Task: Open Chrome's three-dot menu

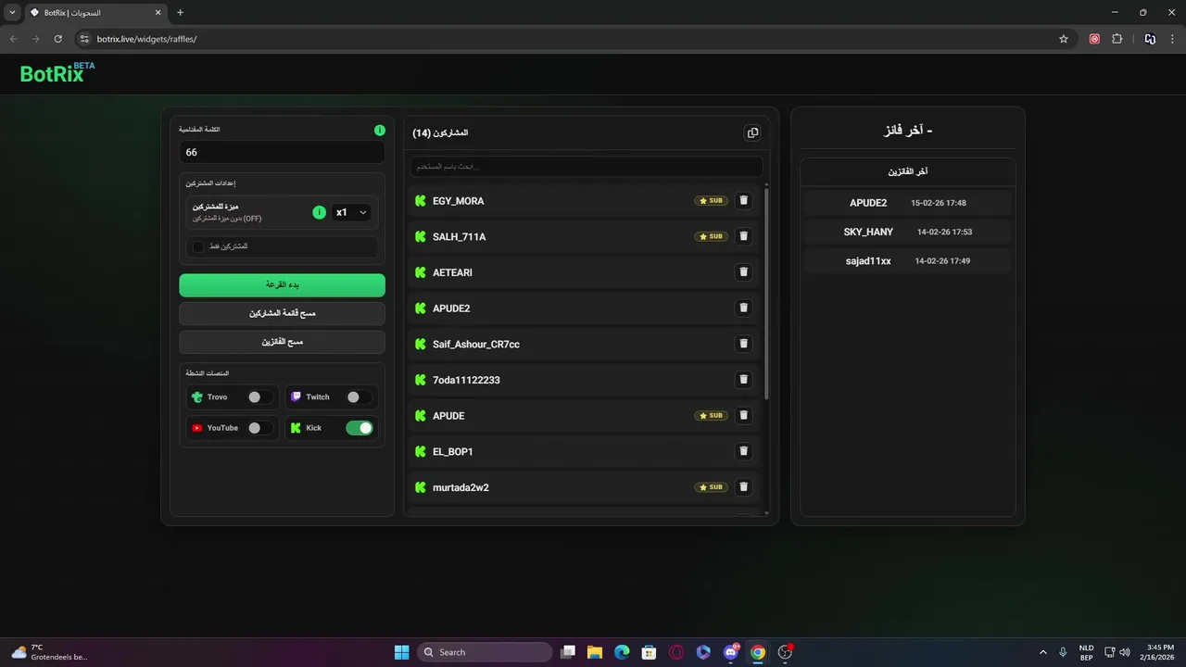Action: click(1172, 39)
